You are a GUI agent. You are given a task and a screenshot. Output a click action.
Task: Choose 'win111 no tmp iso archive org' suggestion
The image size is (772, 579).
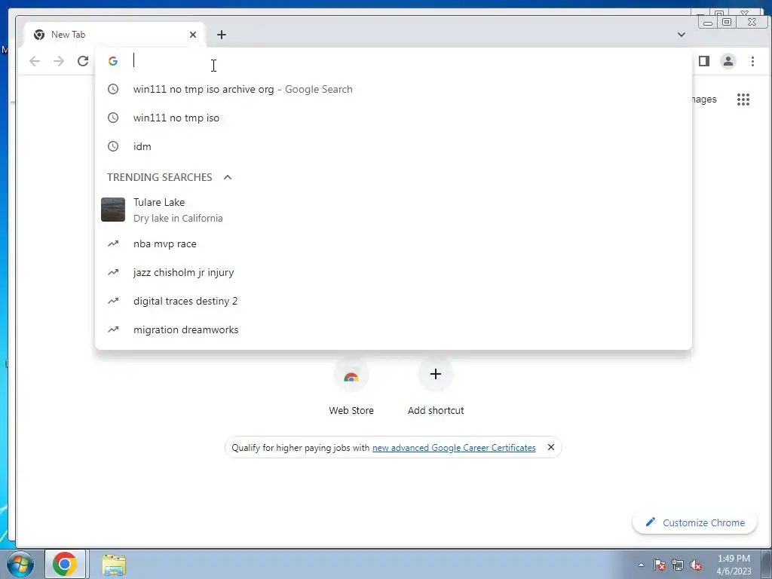coord(394,89)
